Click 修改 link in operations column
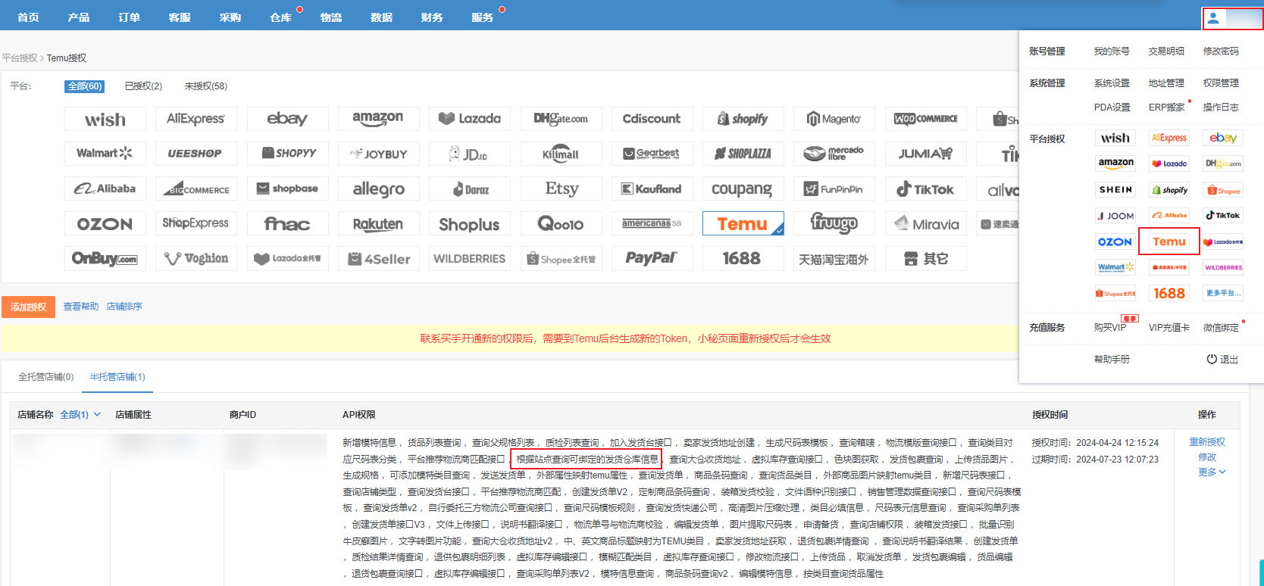1264x586 pixels. (1207, 457)
